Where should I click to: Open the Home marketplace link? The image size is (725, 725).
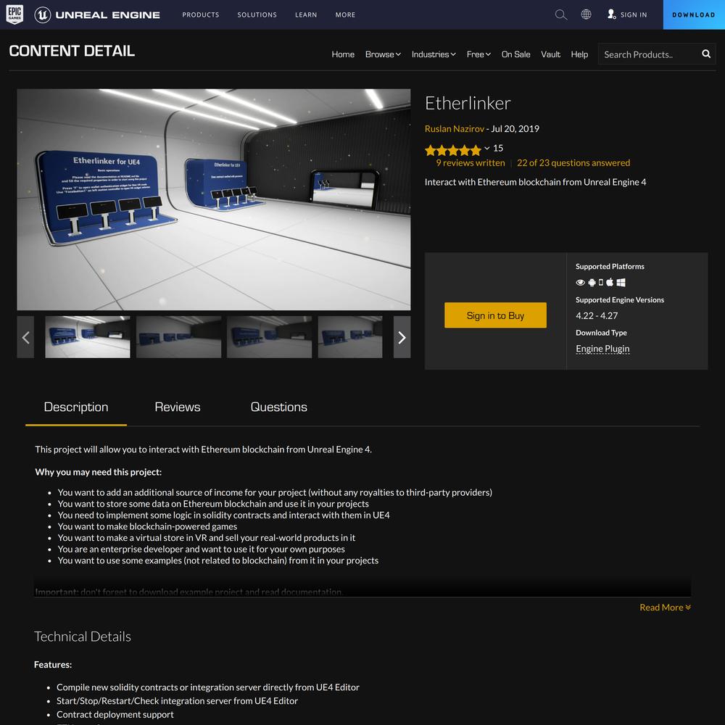(343, 54)
